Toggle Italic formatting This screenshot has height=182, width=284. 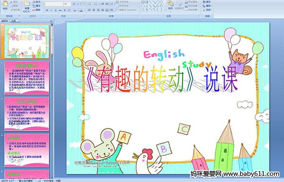pyautogui.click(x=51, y=10)
